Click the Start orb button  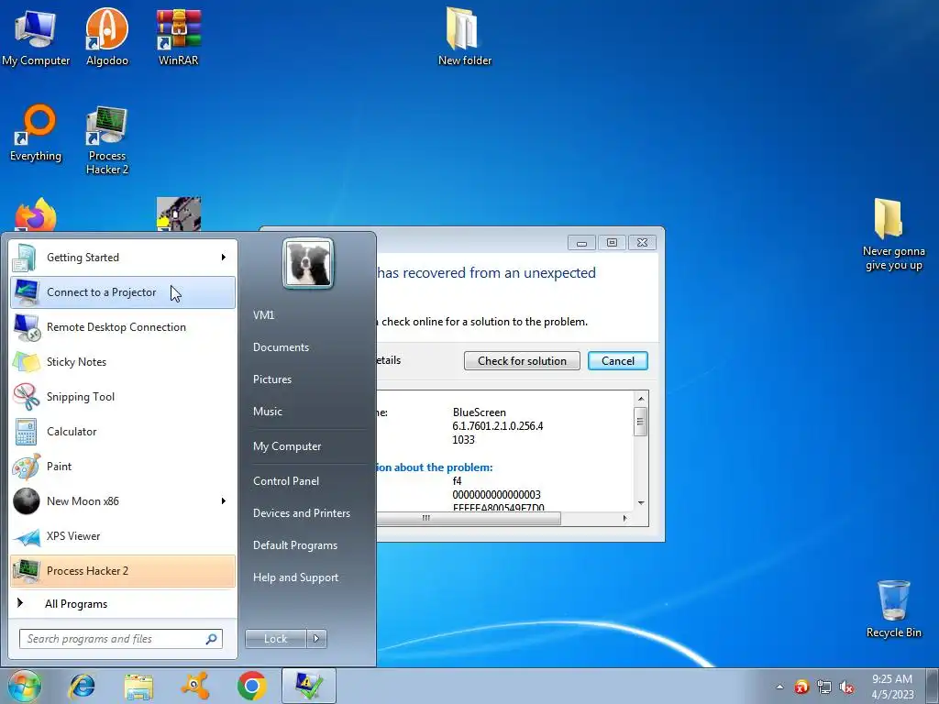point(25,686)
